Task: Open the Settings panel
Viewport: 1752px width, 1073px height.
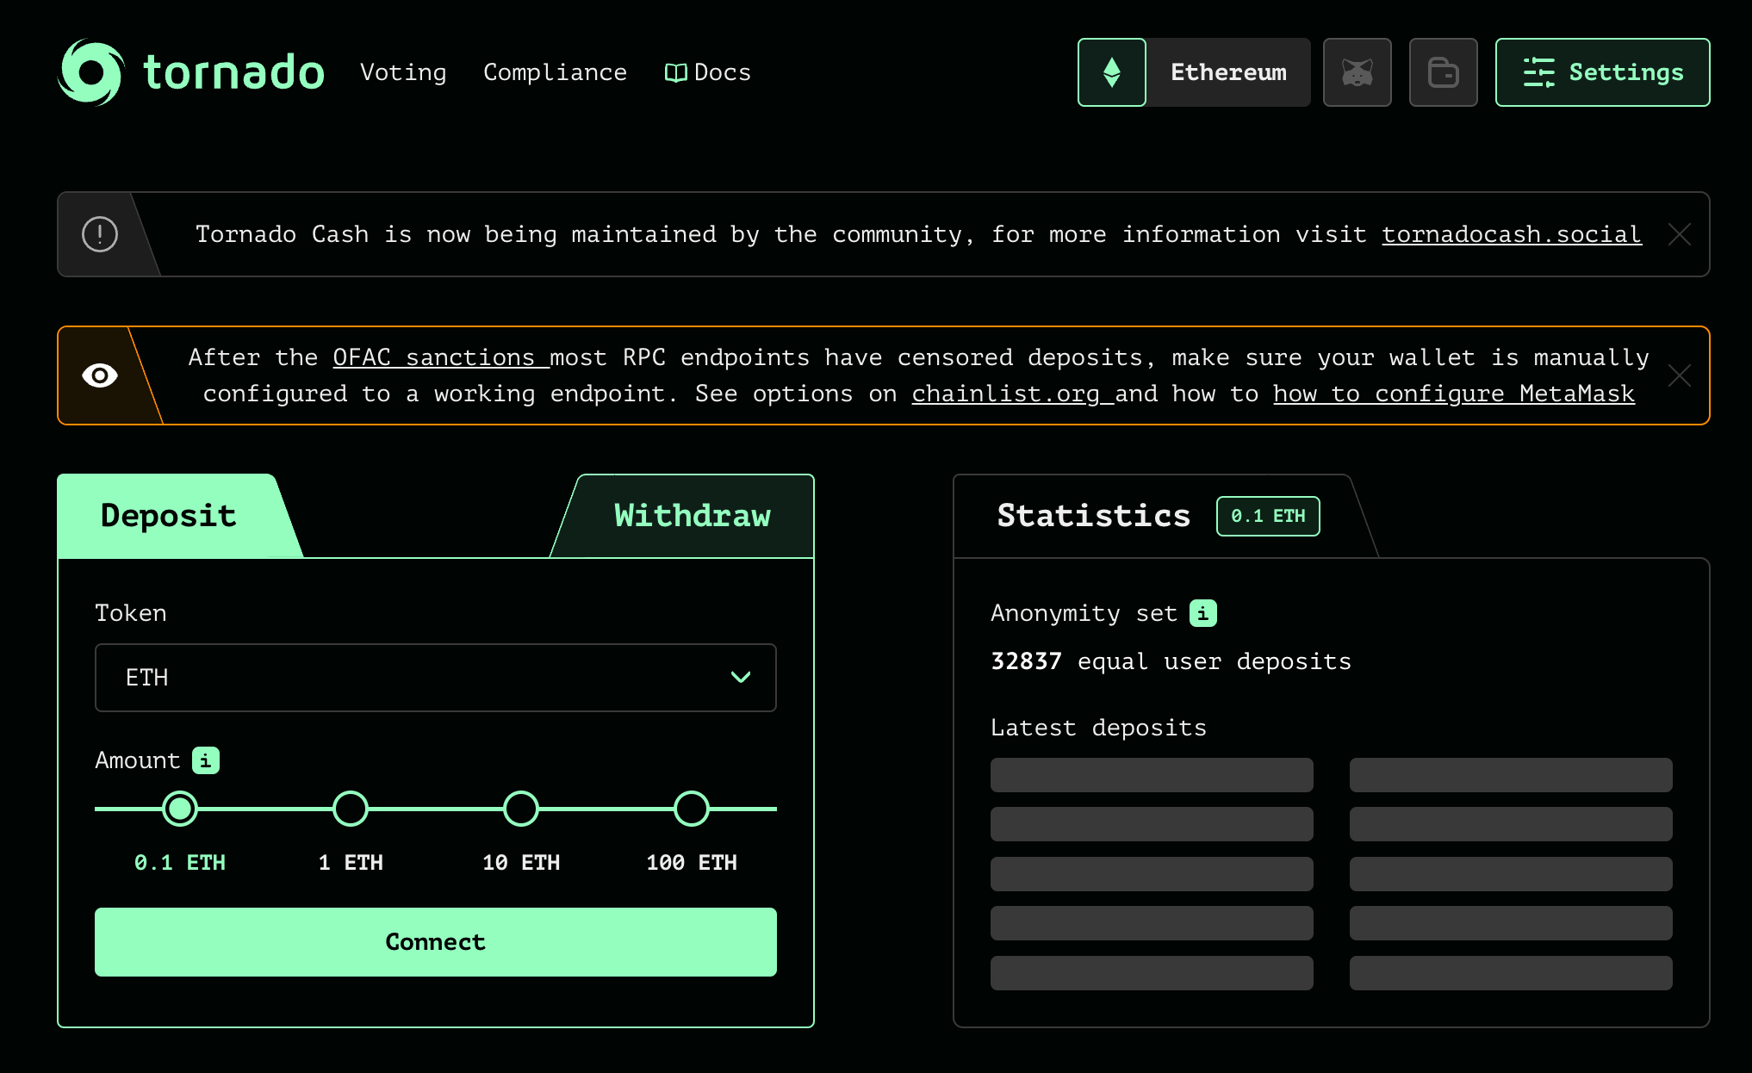Action: 1602,72
